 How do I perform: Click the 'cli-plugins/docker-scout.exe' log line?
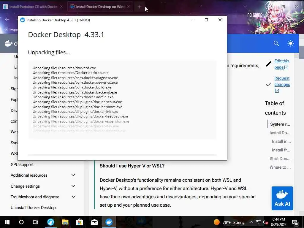point(77,102)
